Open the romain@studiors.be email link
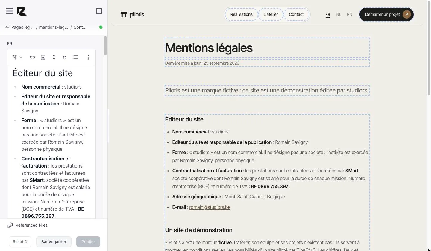Screen dimensions: 431x251 pyautogui.click(x=210, y=207)
